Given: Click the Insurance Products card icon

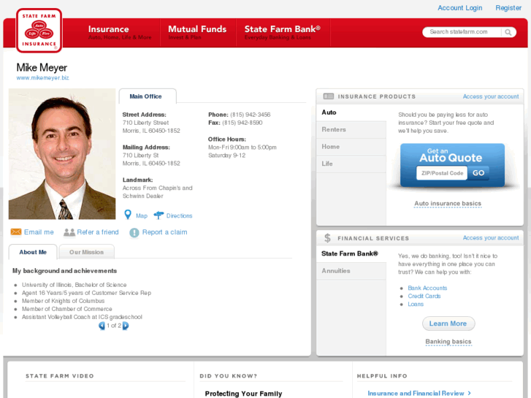Looking at the screenshot, I should [x=328, y=96].
